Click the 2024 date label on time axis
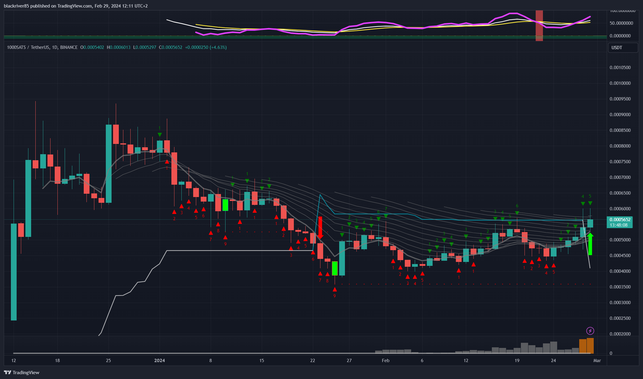 [160, 361]
